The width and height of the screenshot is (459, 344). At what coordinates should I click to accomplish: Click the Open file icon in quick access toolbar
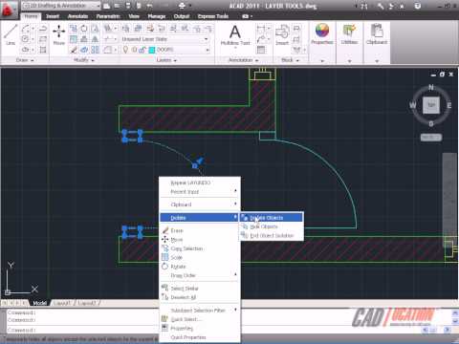(117, 6)
